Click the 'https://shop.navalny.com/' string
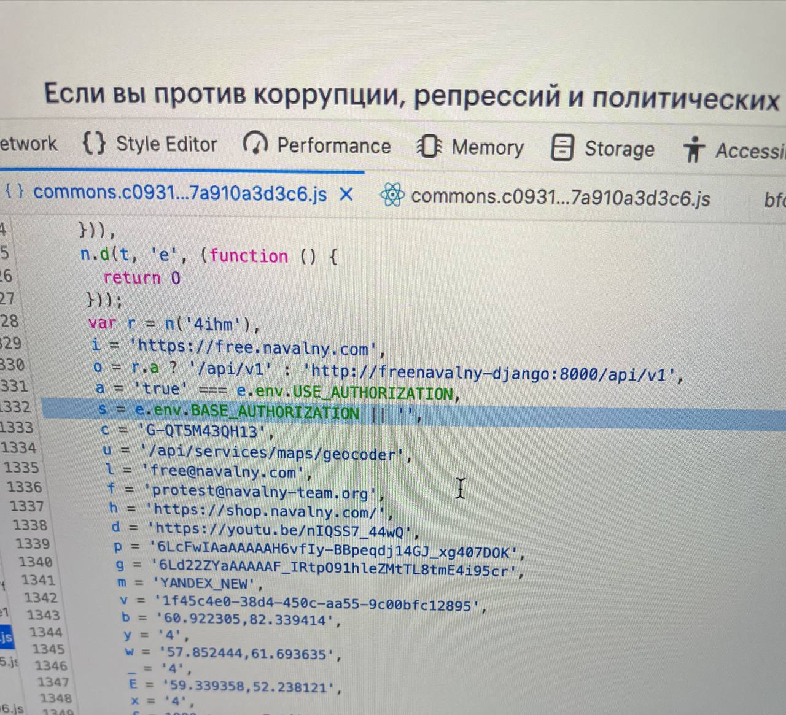The image size is (786, 715). 267,511
